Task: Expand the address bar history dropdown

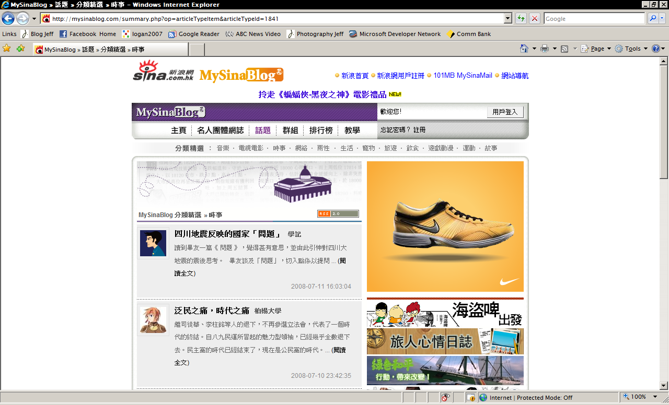Action: point(507,19)
